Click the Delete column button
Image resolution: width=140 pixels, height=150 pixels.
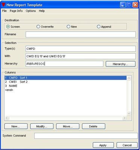[x=94, y=126]
